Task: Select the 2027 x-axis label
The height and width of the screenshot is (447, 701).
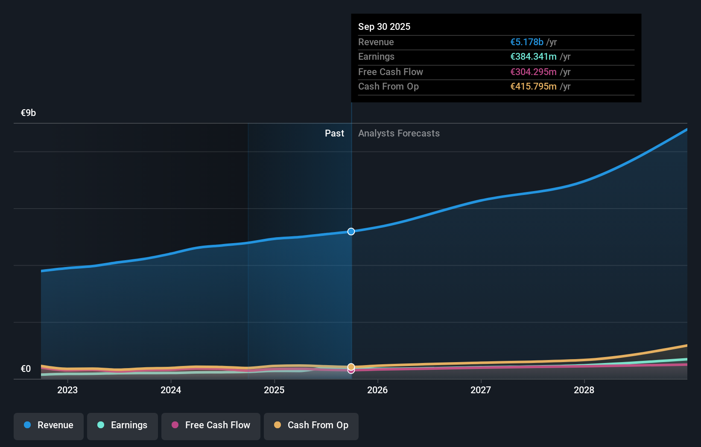Action: [481, 390]
